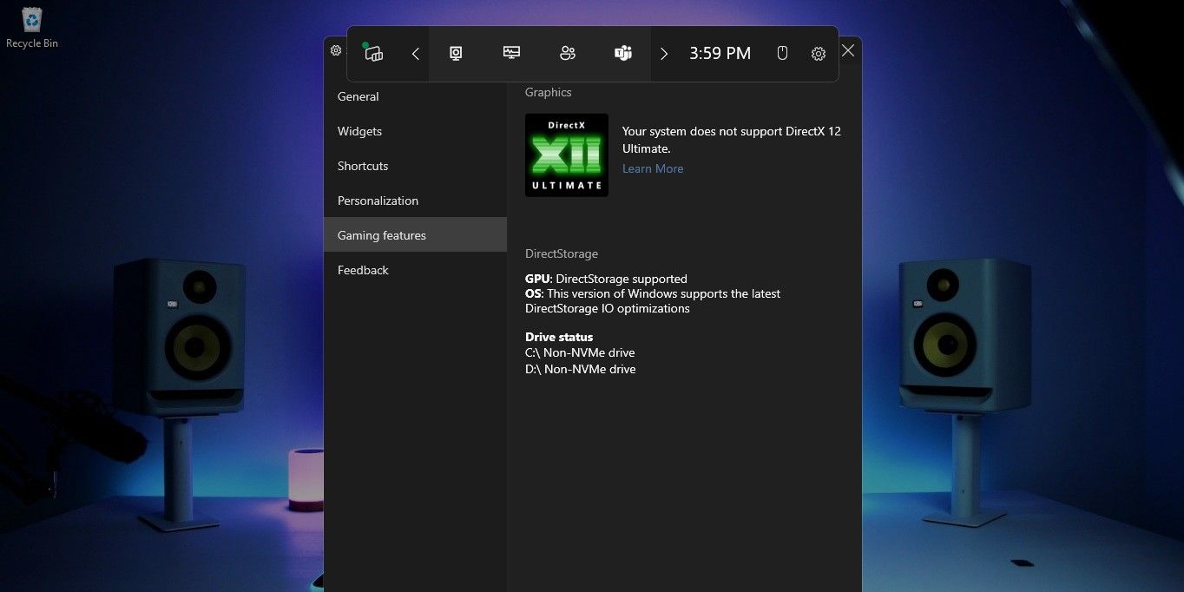
Task: Open the Performance monitor widget
Action: [512, 54]
